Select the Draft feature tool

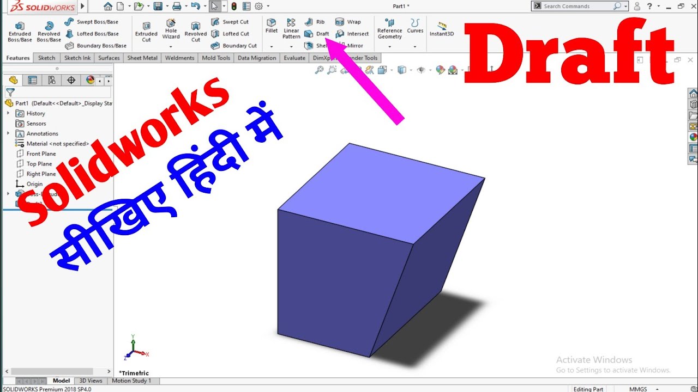(x=317, y=34)
